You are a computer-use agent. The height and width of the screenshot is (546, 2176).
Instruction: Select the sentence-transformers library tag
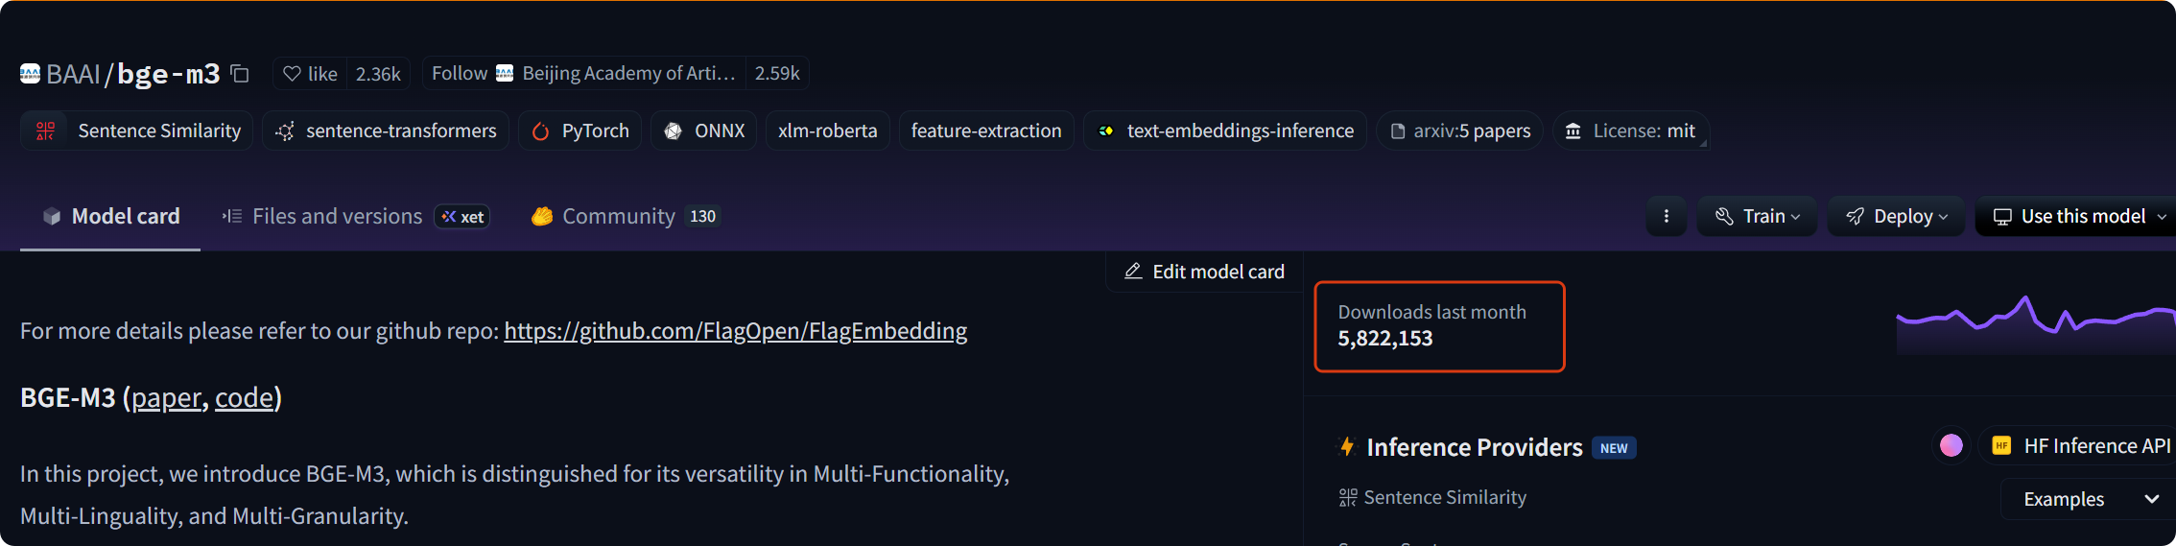(x=386, y=131)
